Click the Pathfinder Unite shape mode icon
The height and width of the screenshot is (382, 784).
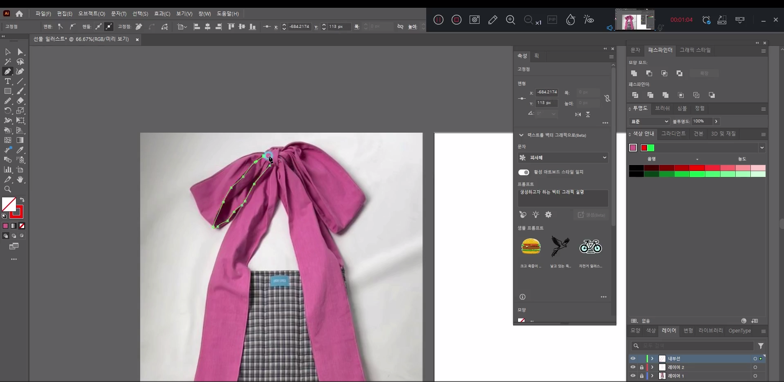634,73
